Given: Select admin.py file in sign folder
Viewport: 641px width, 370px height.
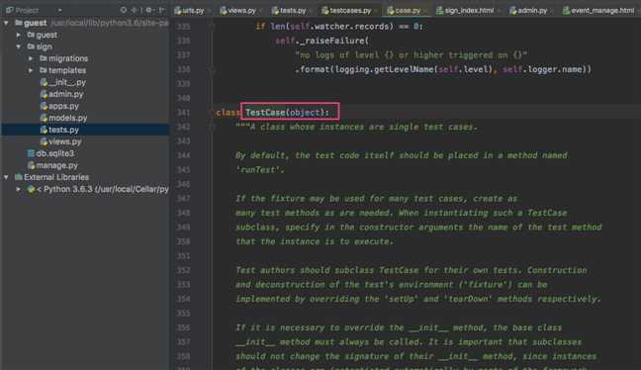Looking at the screenshot, I should 61,94.
